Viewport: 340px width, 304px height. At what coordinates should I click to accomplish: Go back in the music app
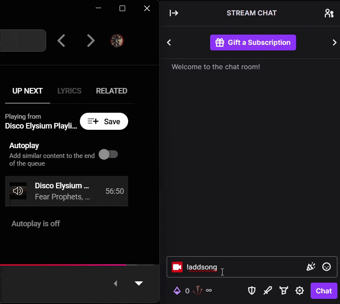61,41
